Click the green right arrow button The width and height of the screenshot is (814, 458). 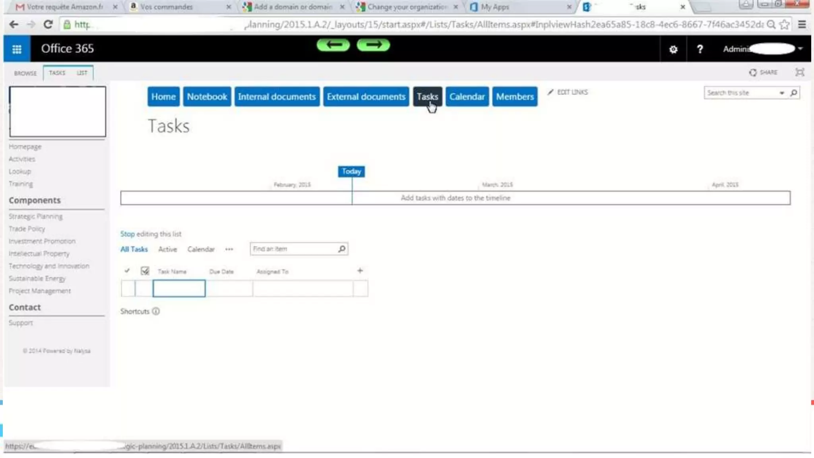(x=373, y=45)
